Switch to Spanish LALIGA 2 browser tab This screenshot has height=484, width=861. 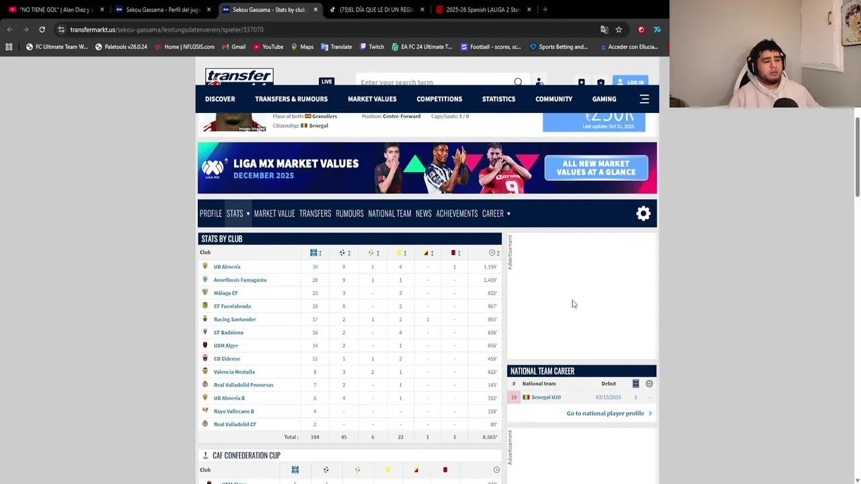point(484,9)
